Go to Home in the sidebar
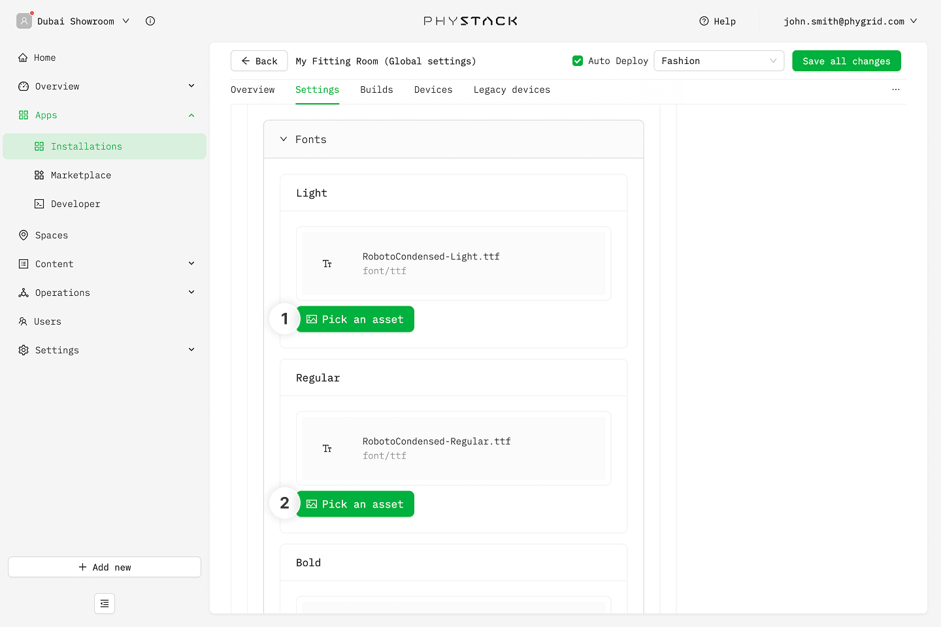Image resolution: width=941 pixels, height=627 pixels. [x=105, y=57]
